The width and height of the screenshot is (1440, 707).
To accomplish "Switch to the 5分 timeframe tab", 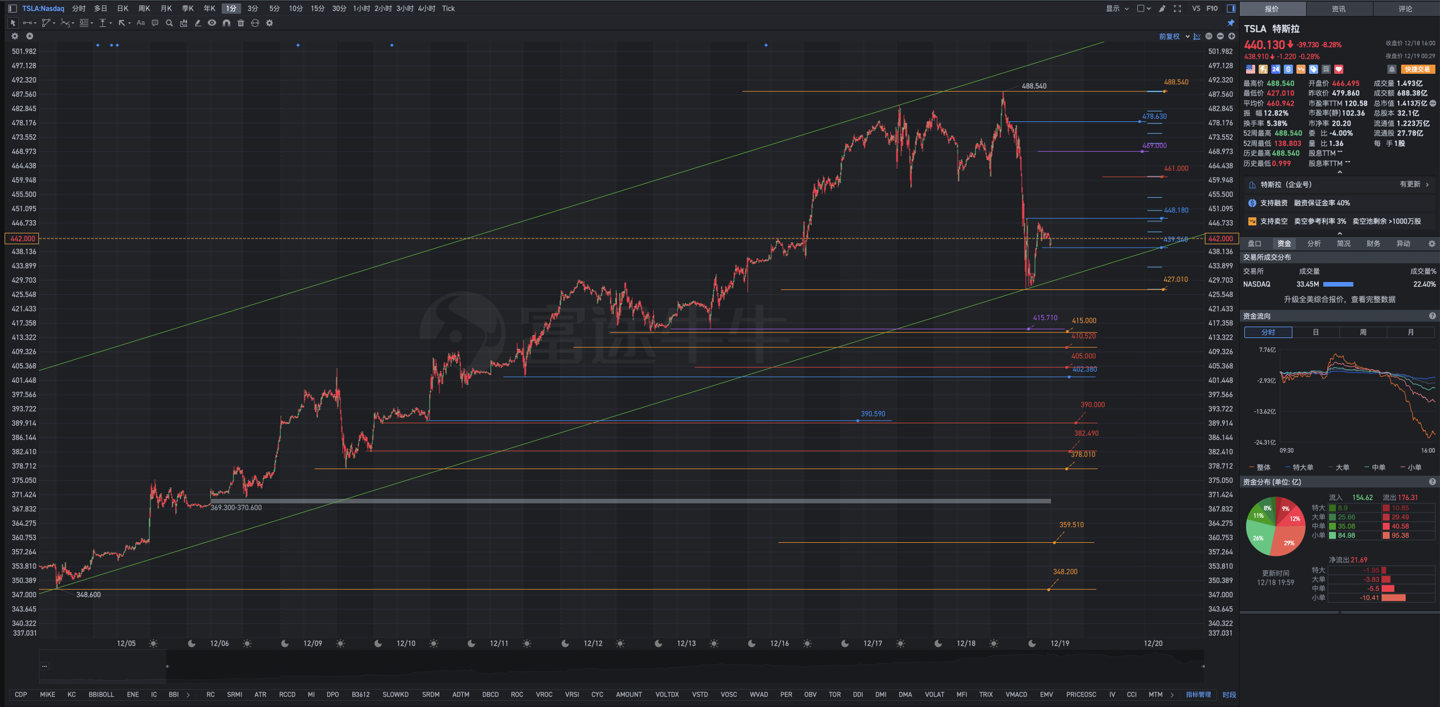I will click(275, 9).
